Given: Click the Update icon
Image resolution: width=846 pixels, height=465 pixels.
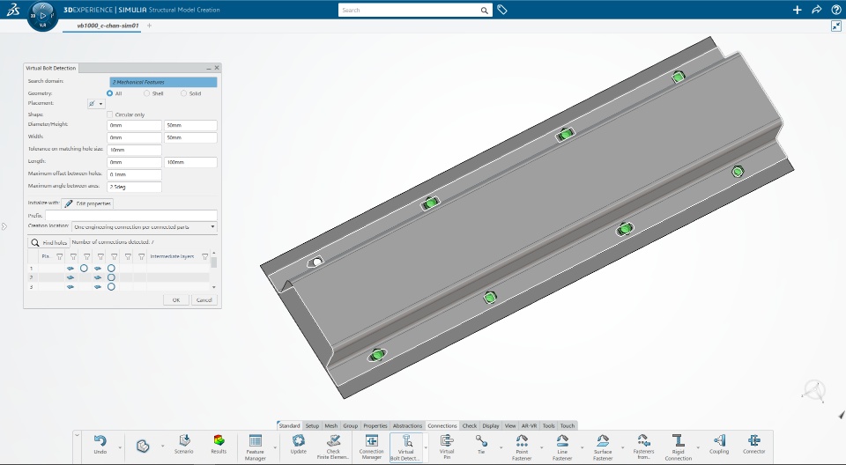Looking at the screenshot, I should 299,439.
